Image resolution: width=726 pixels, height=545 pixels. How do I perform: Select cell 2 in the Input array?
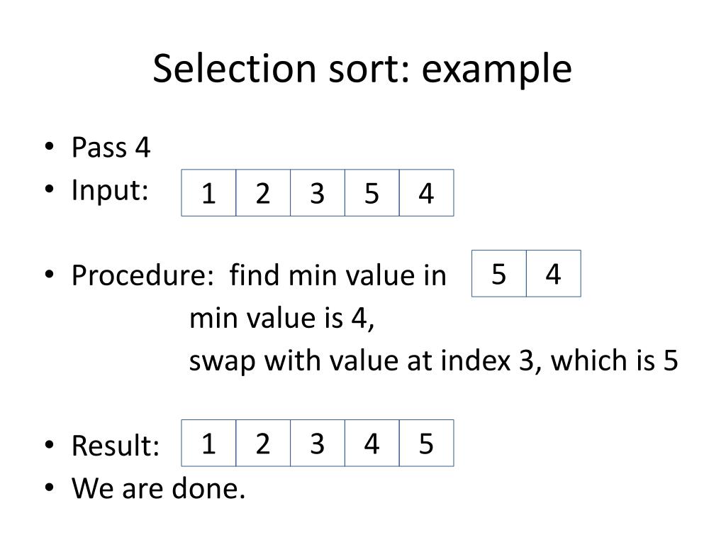[x=263, y=193]
